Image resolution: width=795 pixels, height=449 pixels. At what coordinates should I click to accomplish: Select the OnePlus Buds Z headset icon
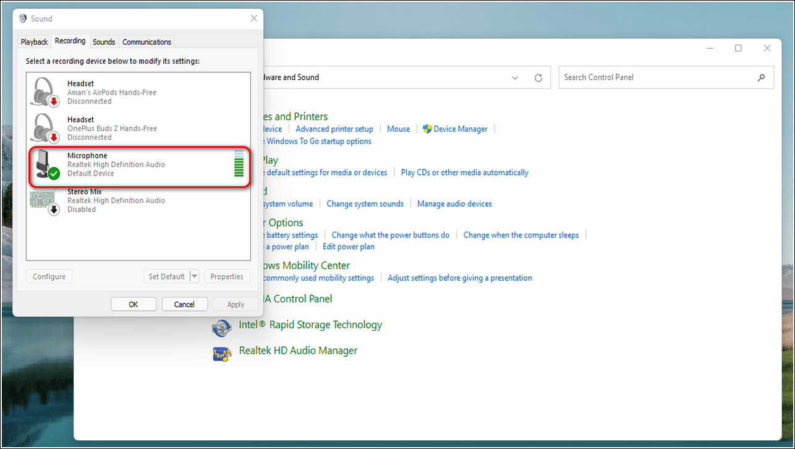(45, 128)
